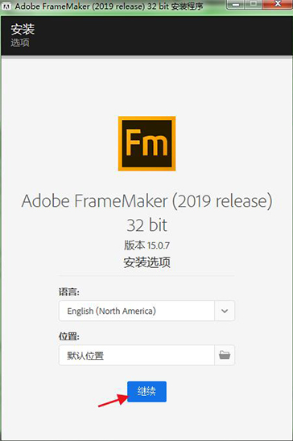This screenshot has height=441, width=293.
Task: Click the window title bar text
Action: (x=109, y=6)
